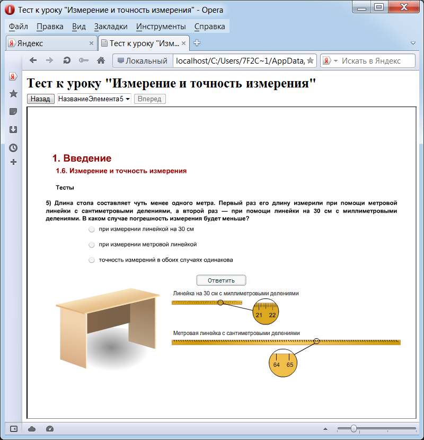This screenshot has width=424, height=440.
Task: Click the desk illustration
Action: [x=108, y=328]
